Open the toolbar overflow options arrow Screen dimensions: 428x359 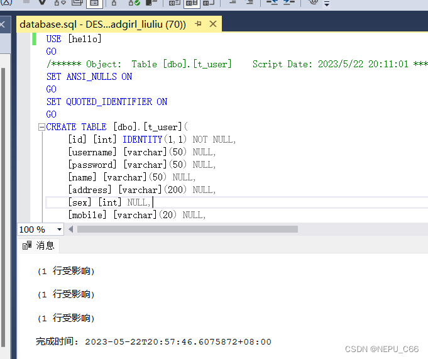tap(327, 3)
